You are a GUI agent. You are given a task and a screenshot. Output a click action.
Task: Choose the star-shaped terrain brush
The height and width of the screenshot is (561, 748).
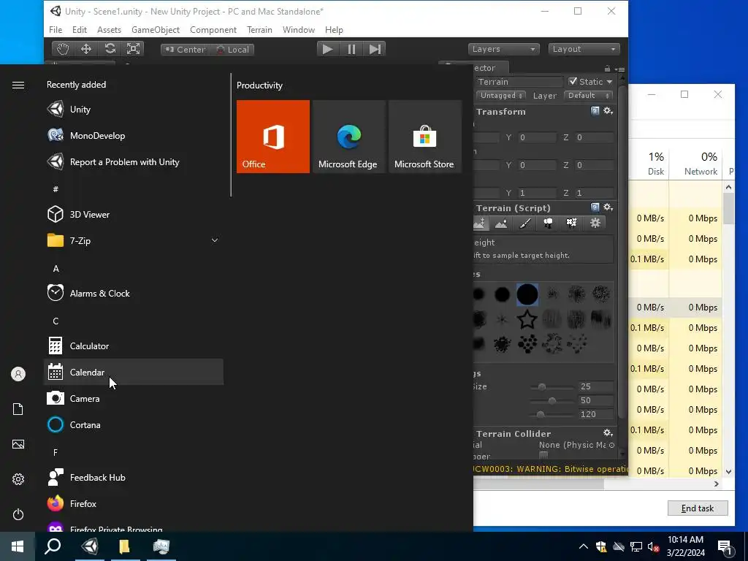pyautogui.click(x=527, y=319)
